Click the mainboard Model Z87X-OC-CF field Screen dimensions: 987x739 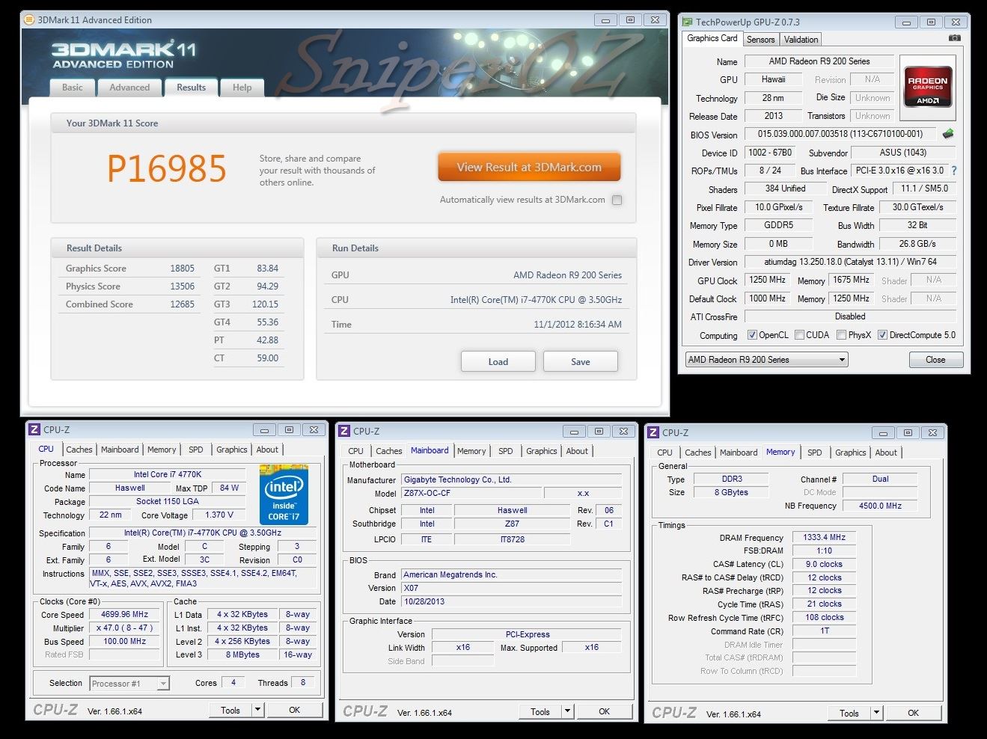click(470, 493)
